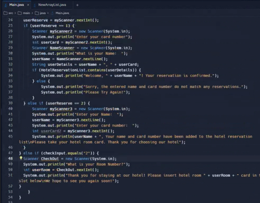260x203 pixels.
Task: Click the main folder icon in the breadcrumb
Action: coord(20,13)
